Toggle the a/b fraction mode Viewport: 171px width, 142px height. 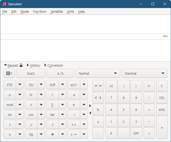pyautogui.click(x=60, y=73)
